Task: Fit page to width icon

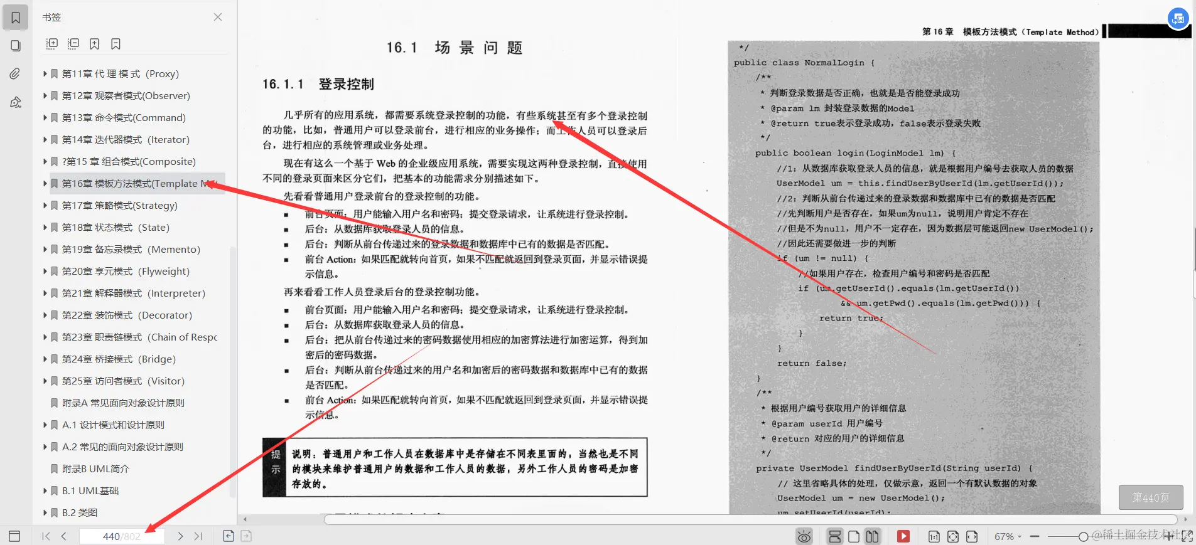Action: [972, 536]
